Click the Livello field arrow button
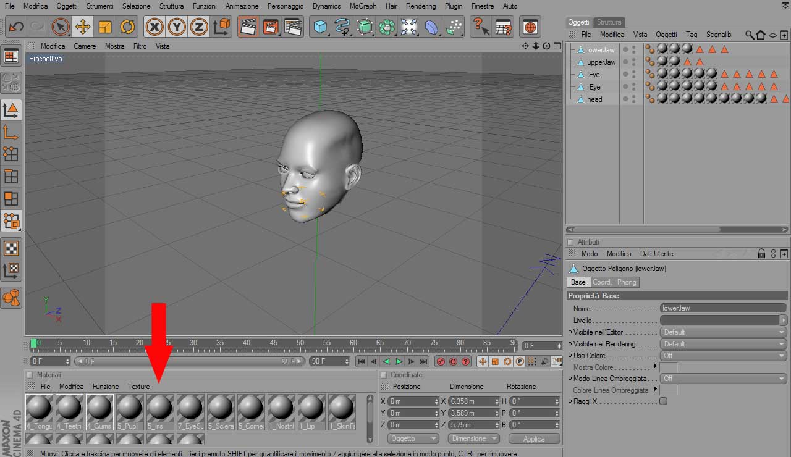 pyautogui.click(x=784, y=320)
